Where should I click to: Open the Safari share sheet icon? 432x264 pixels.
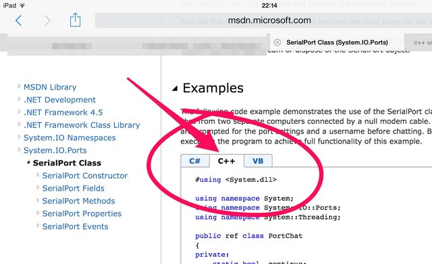[x=75, y=20]
